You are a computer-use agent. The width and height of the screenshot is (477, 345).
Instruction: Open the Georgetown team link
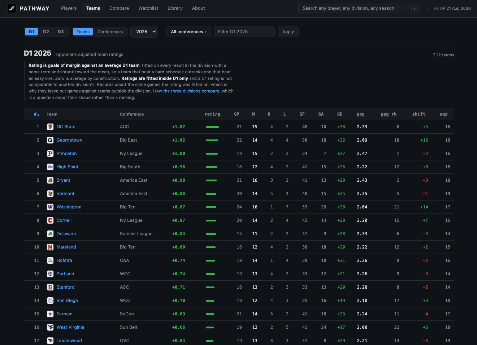point(69,140)
